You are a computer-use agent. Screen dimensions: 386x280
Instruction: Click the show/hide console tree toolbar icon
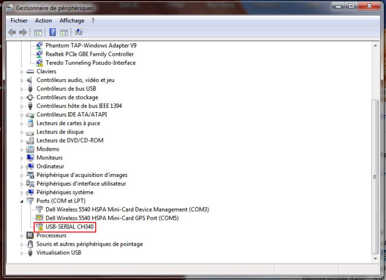click(38, 32)
